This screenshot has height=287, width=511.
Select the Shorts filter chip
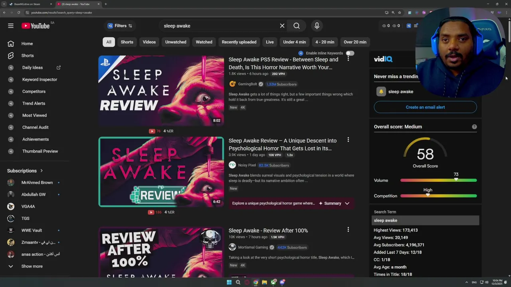click(x=127, y=42)
